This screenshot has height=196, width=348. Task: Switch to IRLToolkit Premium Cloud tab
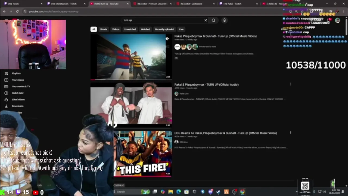pyautogui.click(x=152, y=4)
